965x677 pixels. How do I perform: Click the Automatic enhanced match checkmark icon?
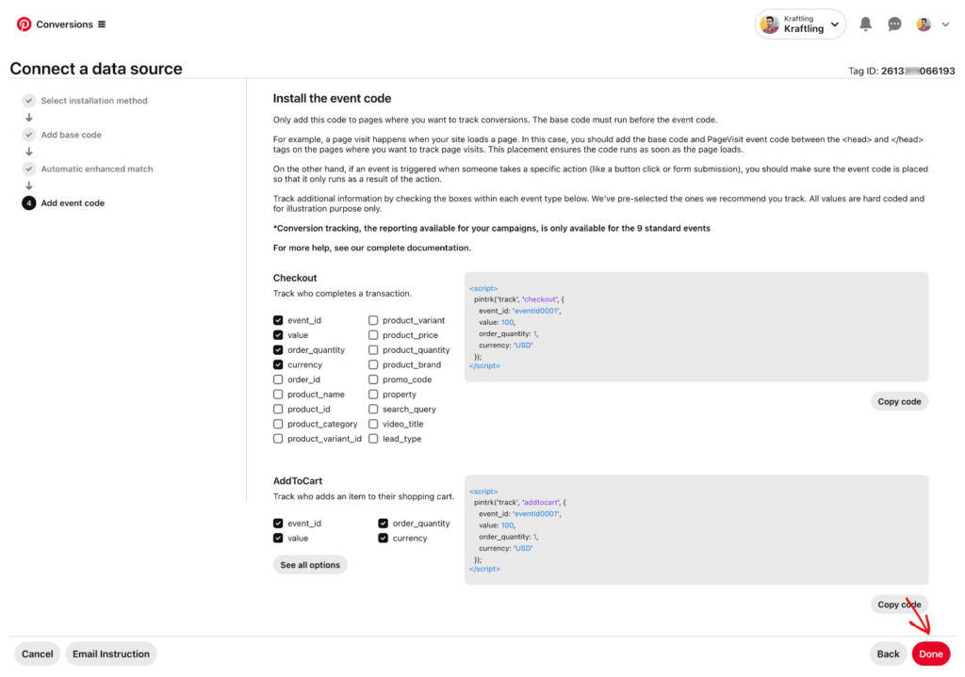tap(28, 169)
